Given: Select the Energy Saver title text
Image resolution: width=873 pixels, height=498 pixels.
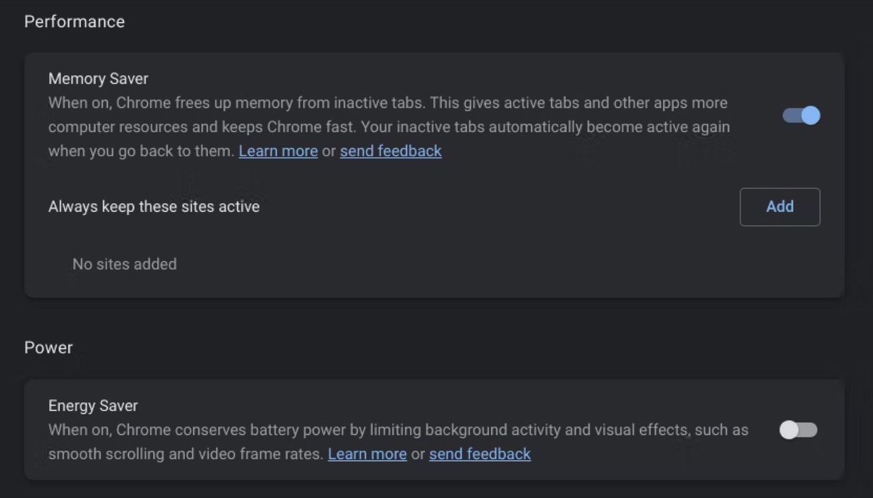Looking at the screenshot, I should (93, 406).
